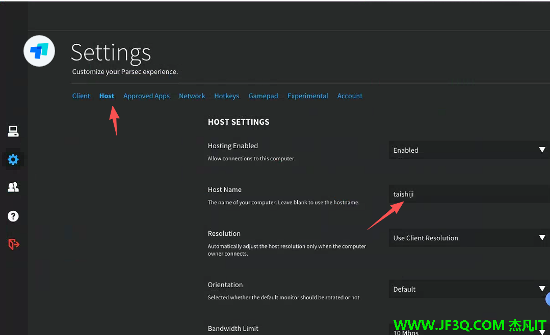Open the Help question mark icon
The width and height of the screenshot is (550, 335).
coord(13,216)
